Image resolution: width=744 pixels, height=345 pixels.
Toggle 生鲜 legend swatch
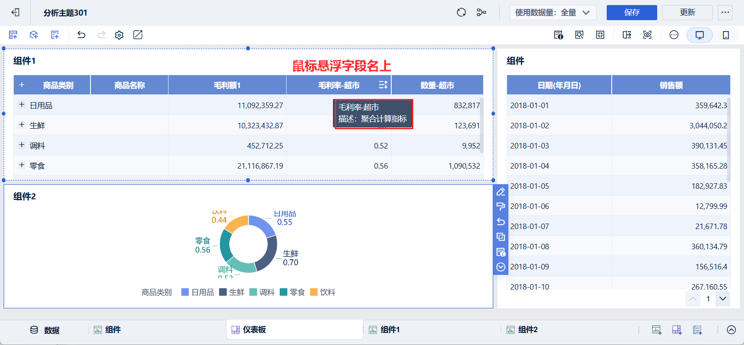(223, 292)
